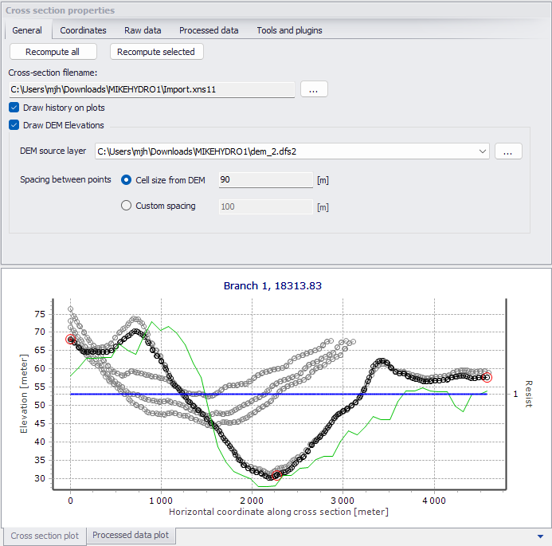
Task: Click the Recompute all button
Action: point(53,52)
